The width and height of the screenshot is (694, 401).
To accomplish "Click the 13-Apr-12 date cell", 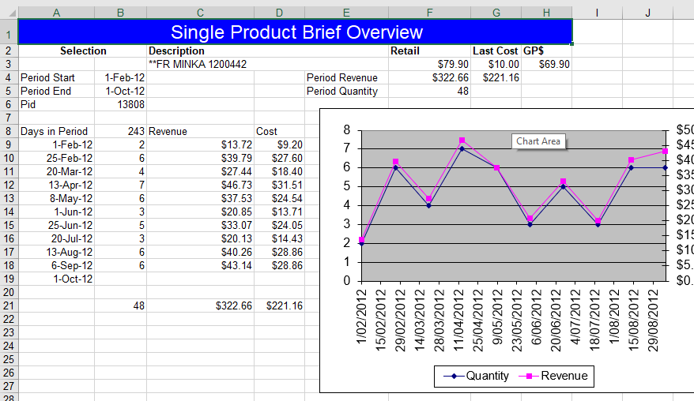I will point(56,186).
